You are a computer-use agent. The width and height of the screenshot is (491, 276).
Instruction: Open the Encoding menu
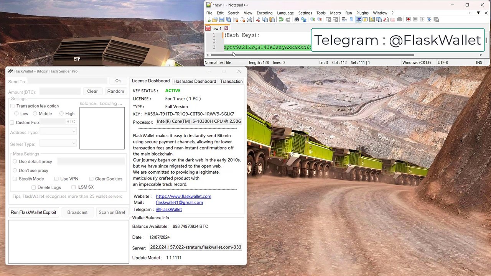point(265,13)
